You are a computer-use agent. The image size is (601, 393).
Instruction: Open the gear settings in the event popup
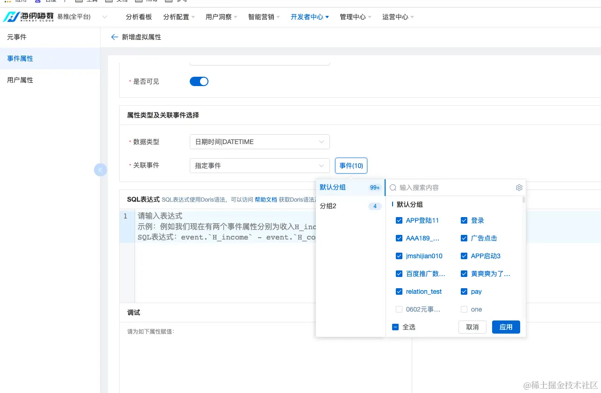pyautogui.click(x=519, y=188)
